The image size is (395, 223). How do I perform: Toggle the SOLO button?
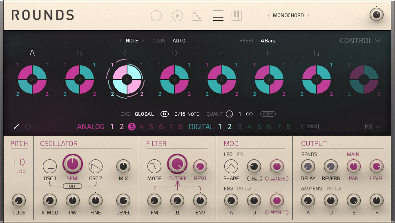[310, 127]
